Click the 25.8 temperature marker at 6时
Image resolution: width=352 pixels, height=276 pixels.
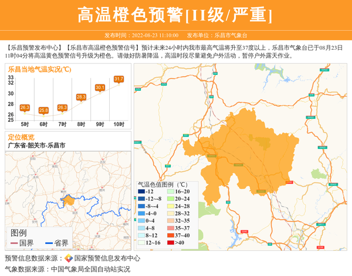point(43,110)
